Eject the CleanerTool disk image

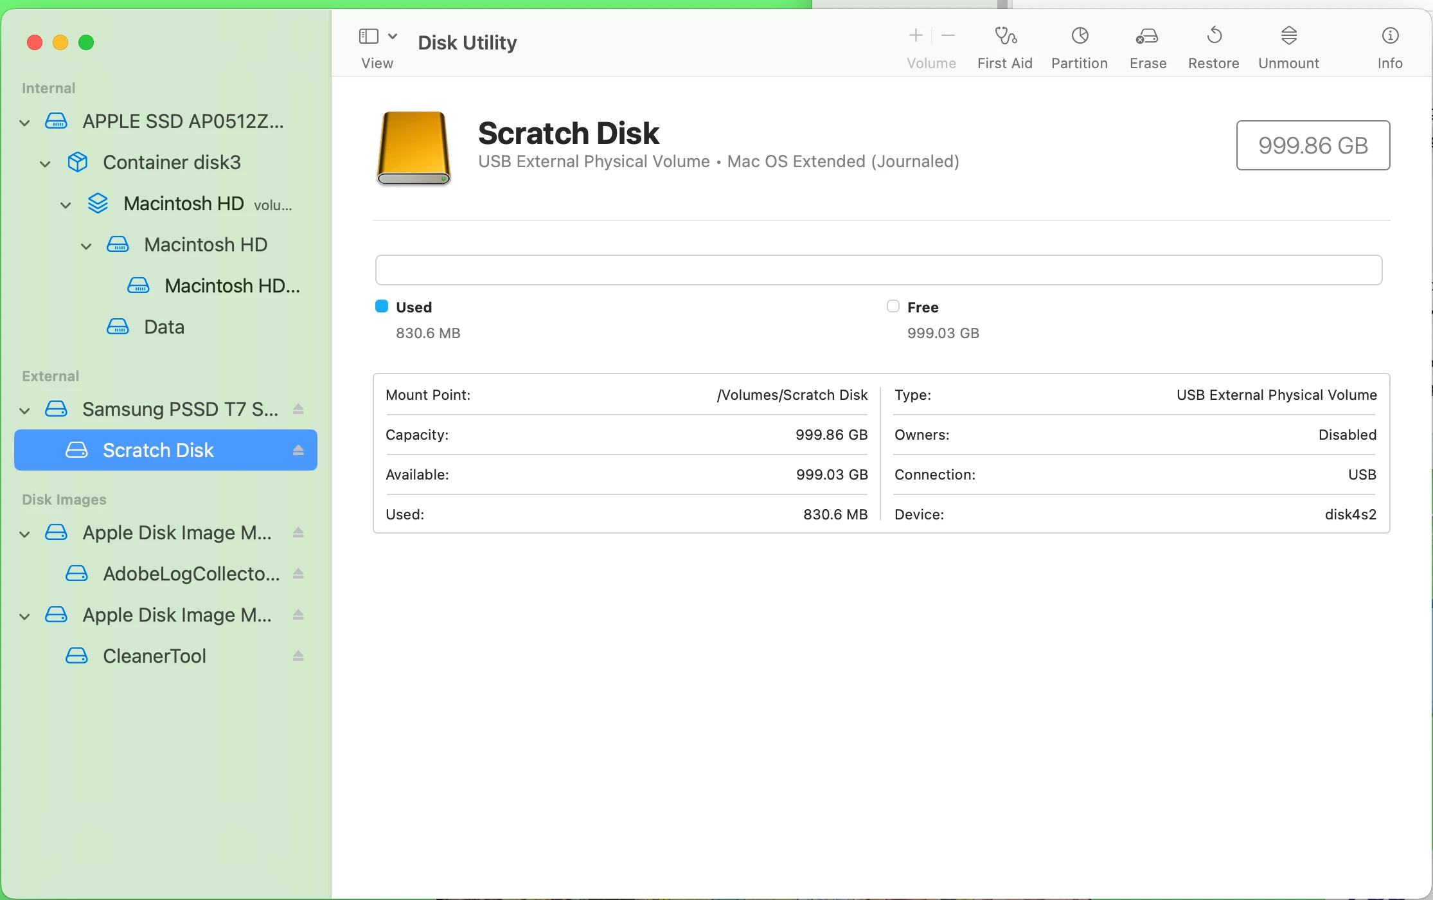(298, 656)
